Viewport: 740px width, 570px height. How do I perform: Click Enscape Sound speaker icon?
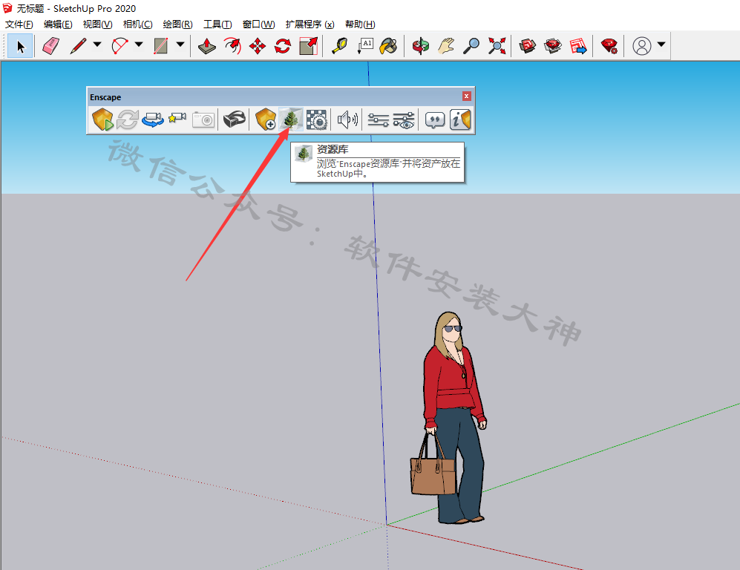pos(348,119)
